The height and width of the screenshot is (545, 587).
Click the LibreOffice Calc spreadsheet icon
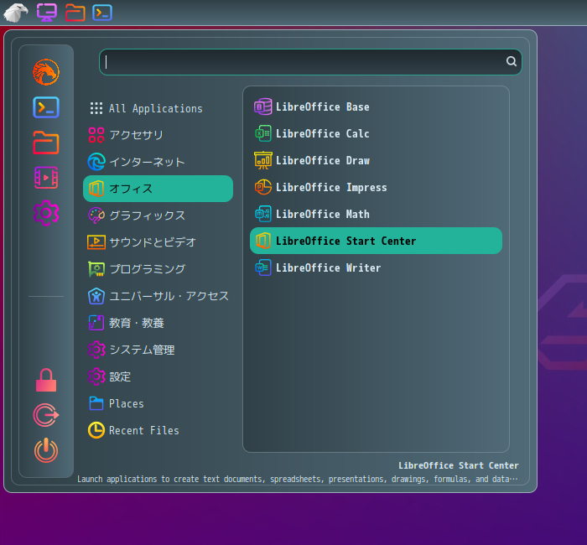point(262,133)
